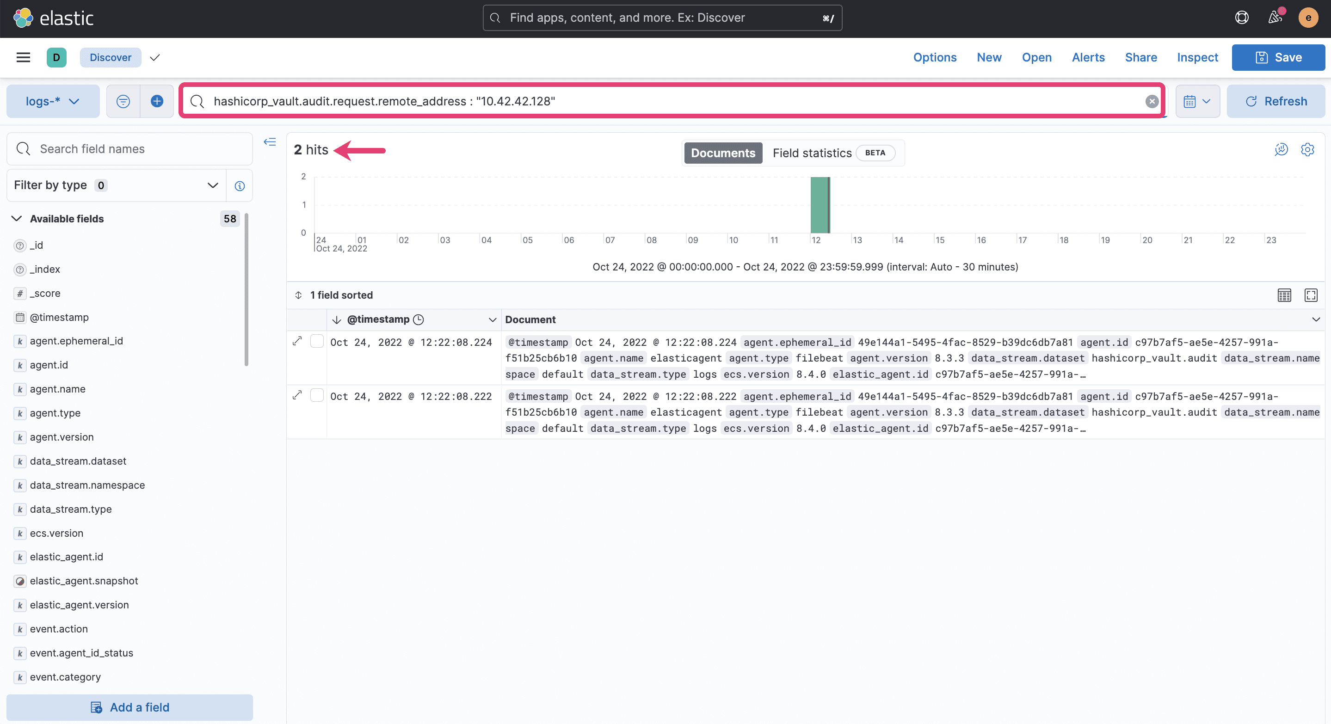
Task: Toggle the single document row checkbox
Action: click(316, 342)
